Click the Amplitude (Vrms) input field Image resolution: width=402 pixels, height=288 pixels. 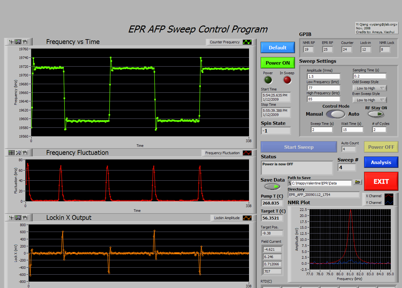[323, 76]
